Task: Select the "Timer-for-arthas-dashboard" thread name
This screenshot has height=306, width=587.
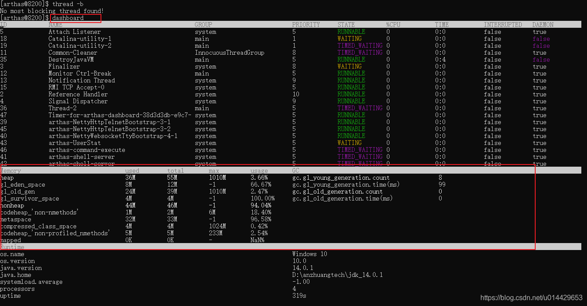Action: (120, 115)
